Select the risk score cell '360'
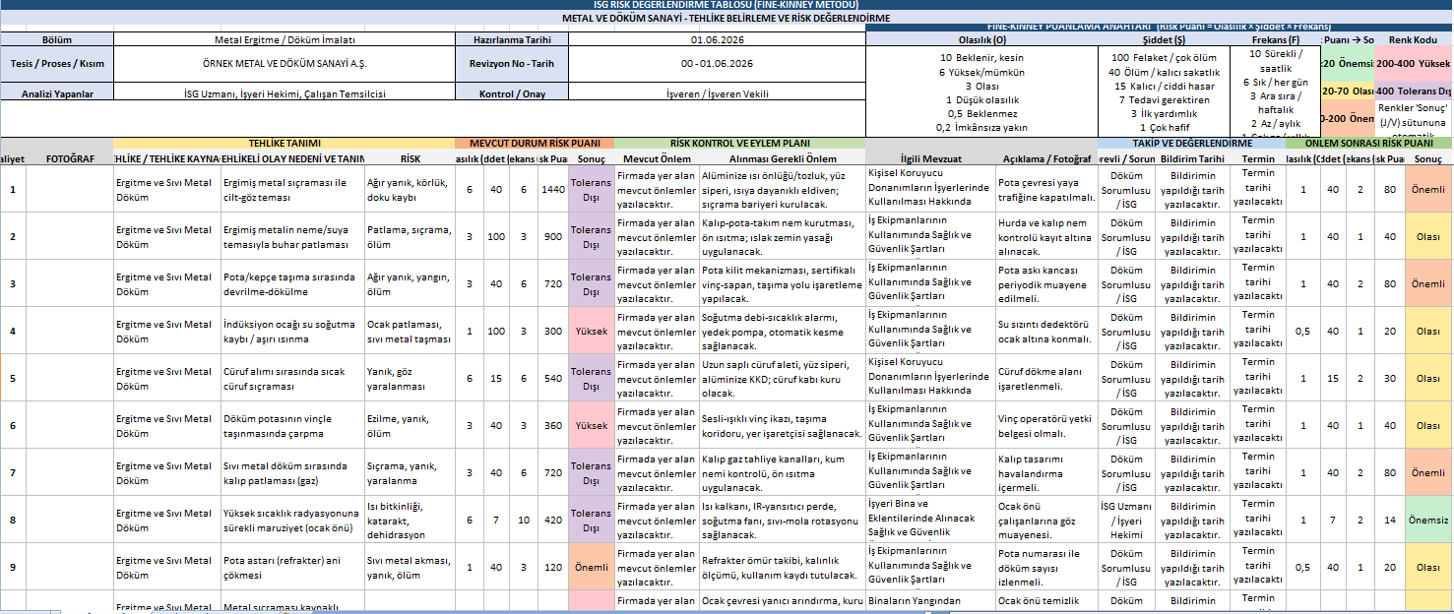 553,425
